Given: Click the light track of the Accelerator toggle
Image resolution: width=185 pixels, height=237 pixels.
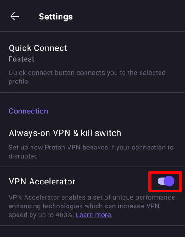Looking at the screenshot, I should [x=160, y=181].
